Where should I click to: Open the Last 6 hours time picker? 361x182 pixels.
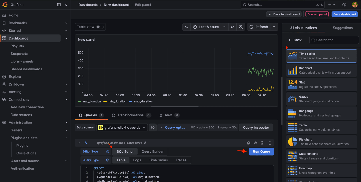tap(209, 27)
